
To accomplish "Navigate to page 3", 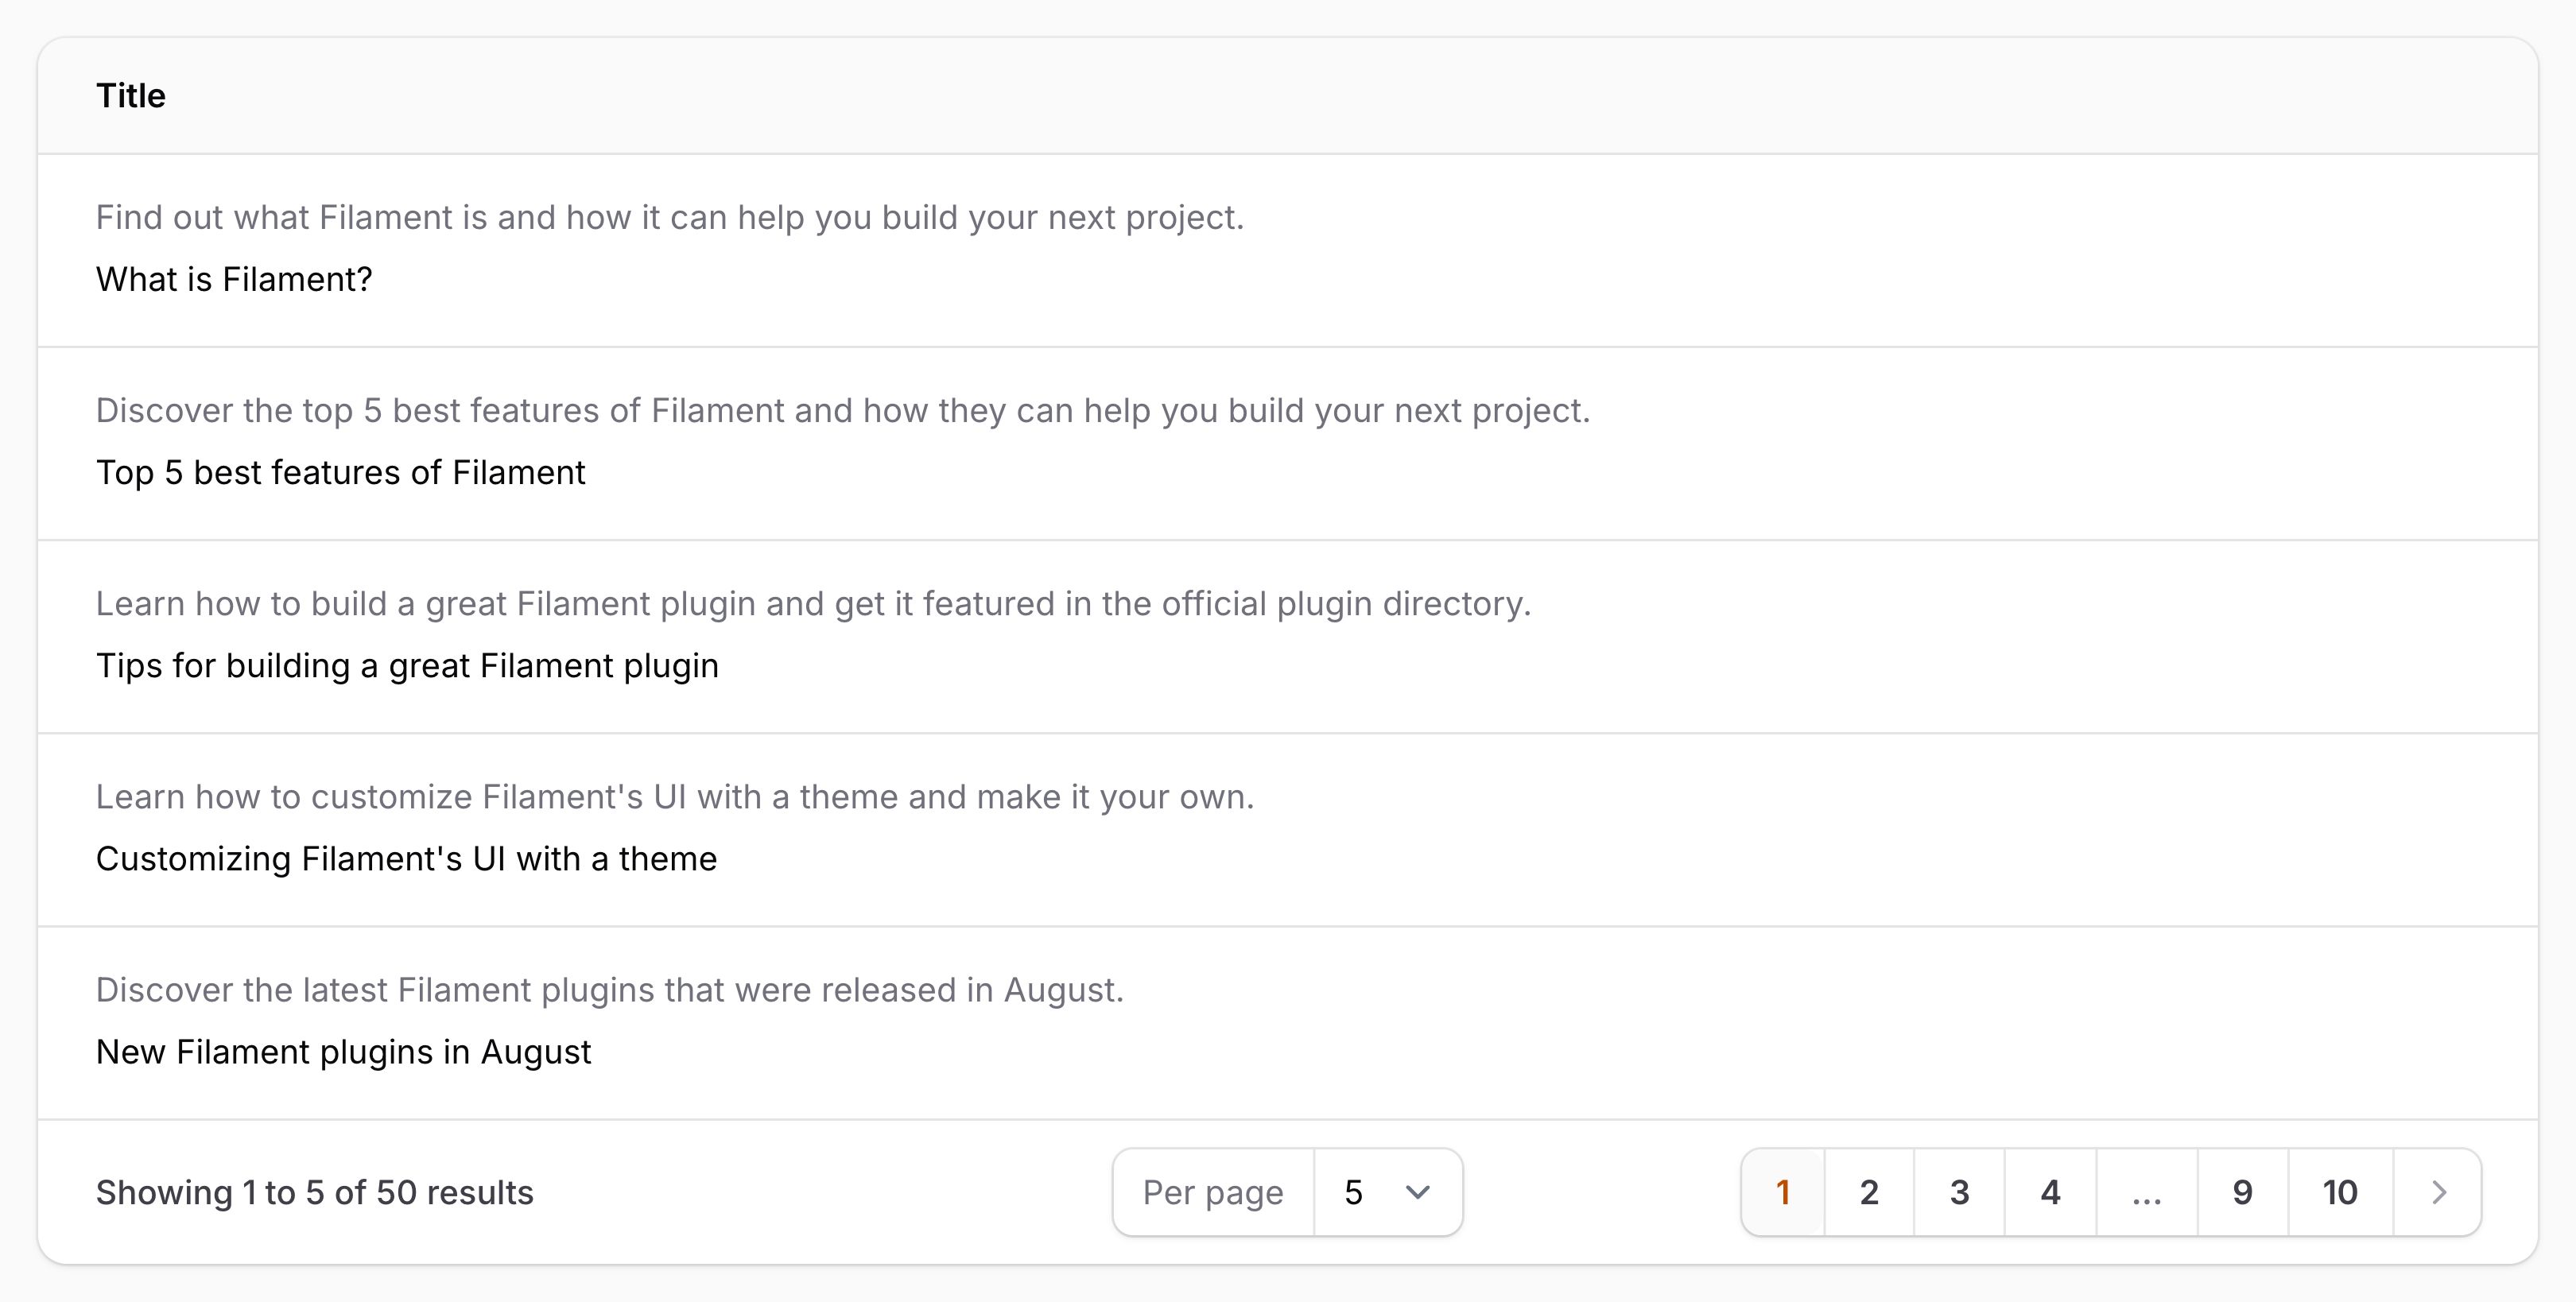I will point(1959,1192).
